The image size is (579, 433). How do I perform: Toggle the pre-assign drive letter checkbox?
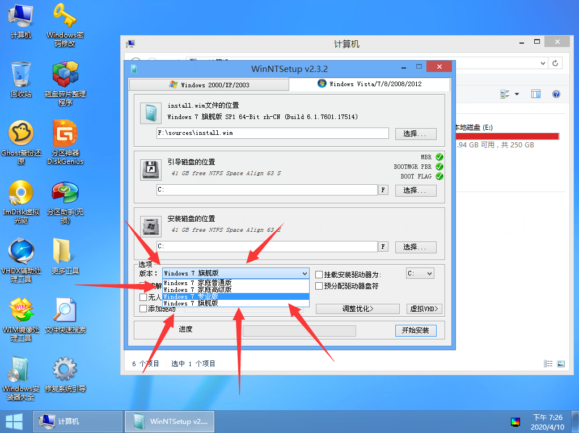[x=319, y=286]
